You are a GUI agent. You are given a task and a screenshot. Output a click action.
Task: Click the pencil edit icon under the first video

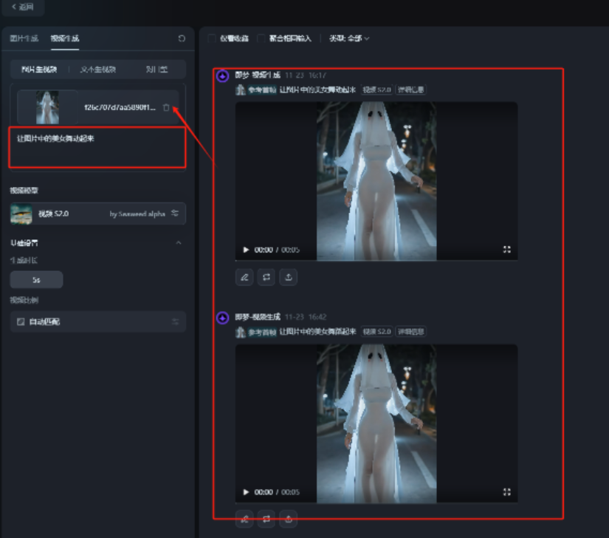245,277
